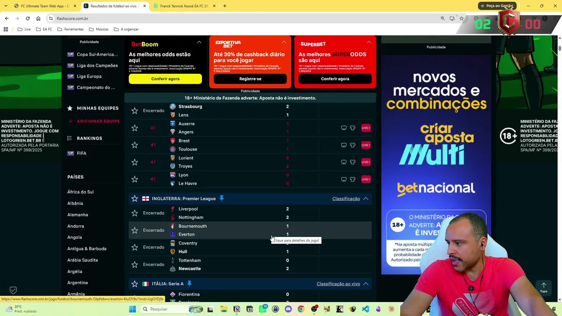Star the Lyon vs Le Havre match
The image size is (562, 316).
pyautogui.click(x=135, y=179)
